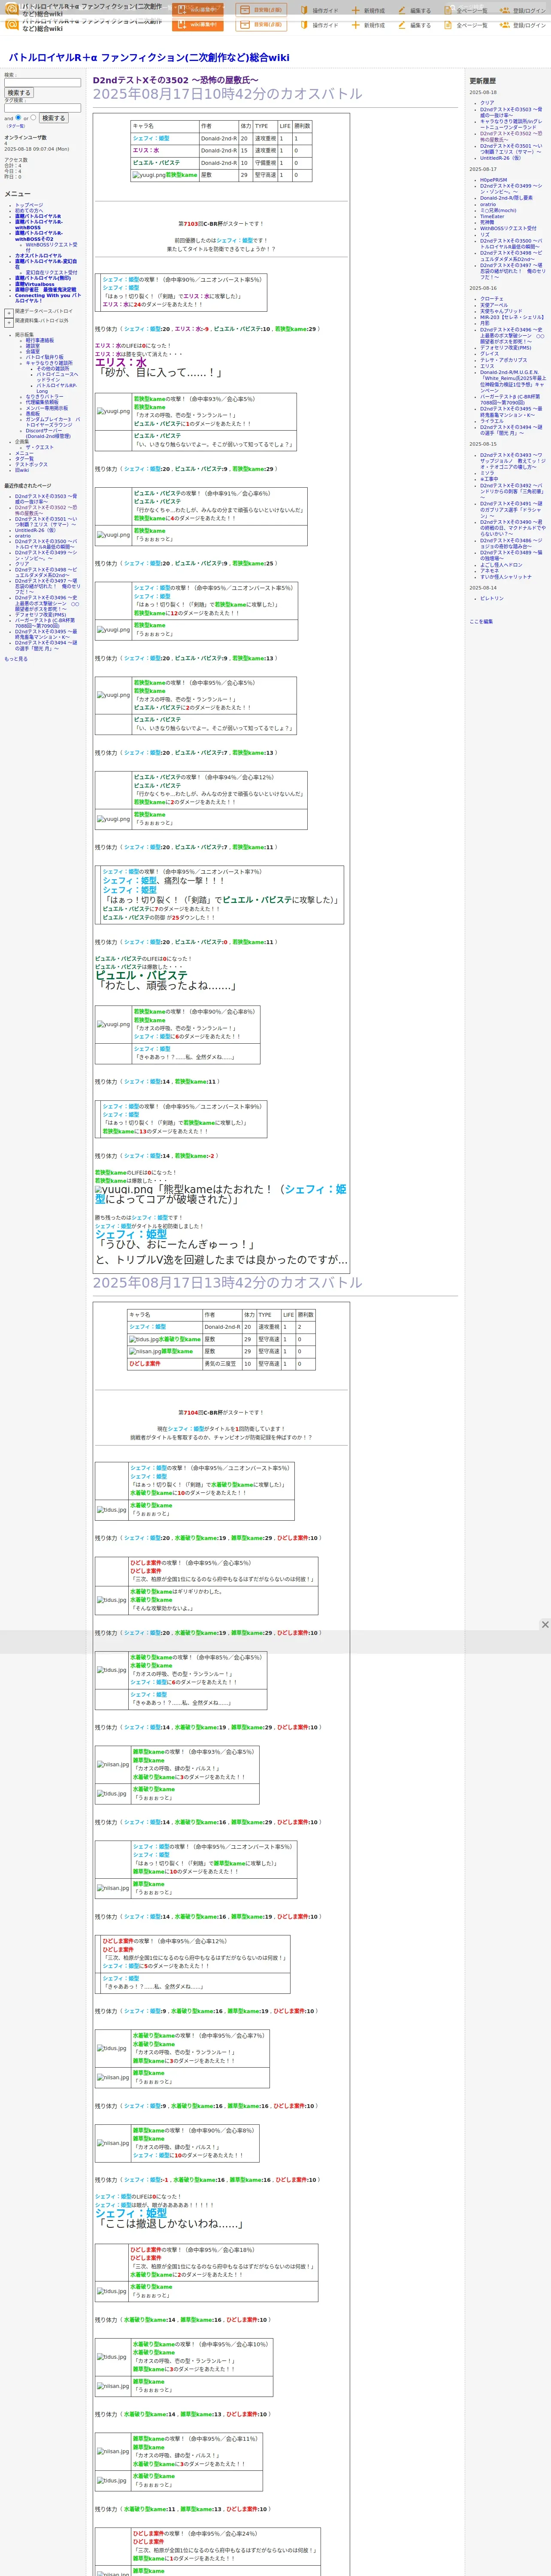Open ひどしま案件 link in second character table
Image resolution: width=551 pixels, height=2576 pixels.
pos(145,1364)
